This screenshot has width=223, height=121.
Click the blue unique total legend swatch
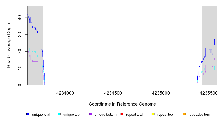click(28, 114)
